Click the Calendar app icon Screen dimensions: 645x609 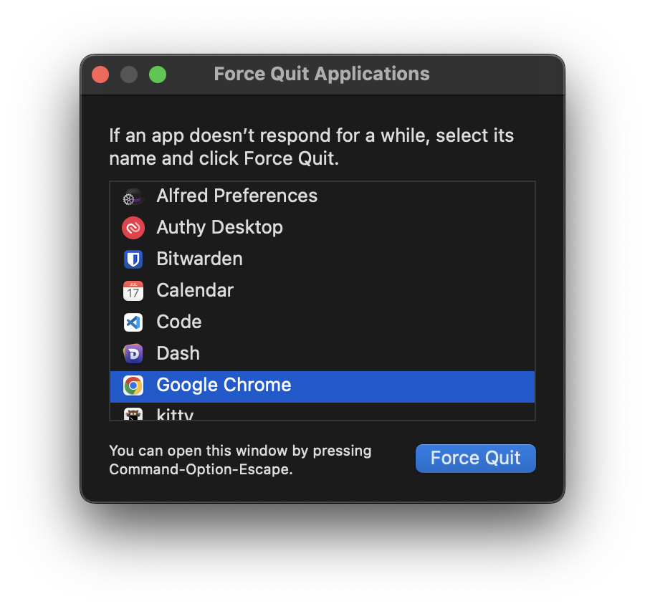tap(133, 291)
